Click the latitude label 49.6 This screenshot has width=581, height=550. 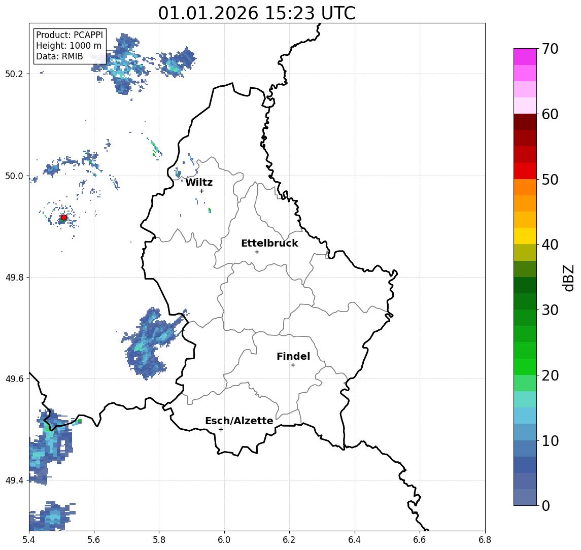tap(14, 379)
